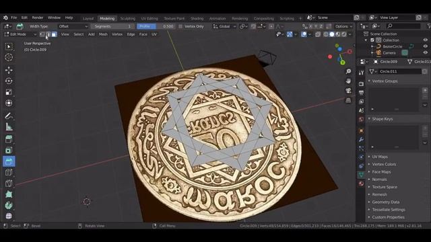Open the Options dropdown
Image resolution: width=431 pixels, height=242 pixels.
[x=343, y=26]
